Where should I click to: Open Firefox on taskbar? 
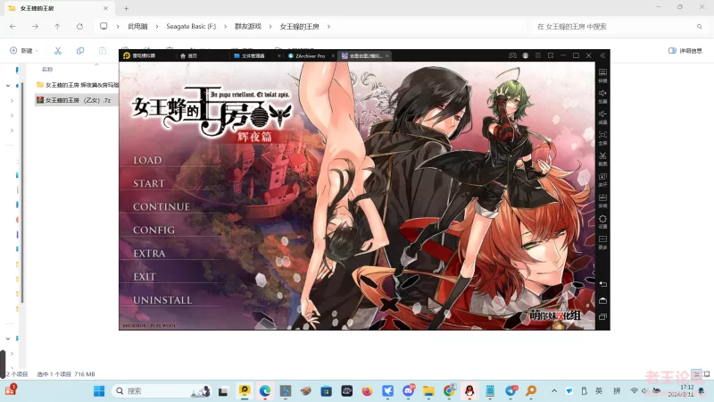point(367,391)
